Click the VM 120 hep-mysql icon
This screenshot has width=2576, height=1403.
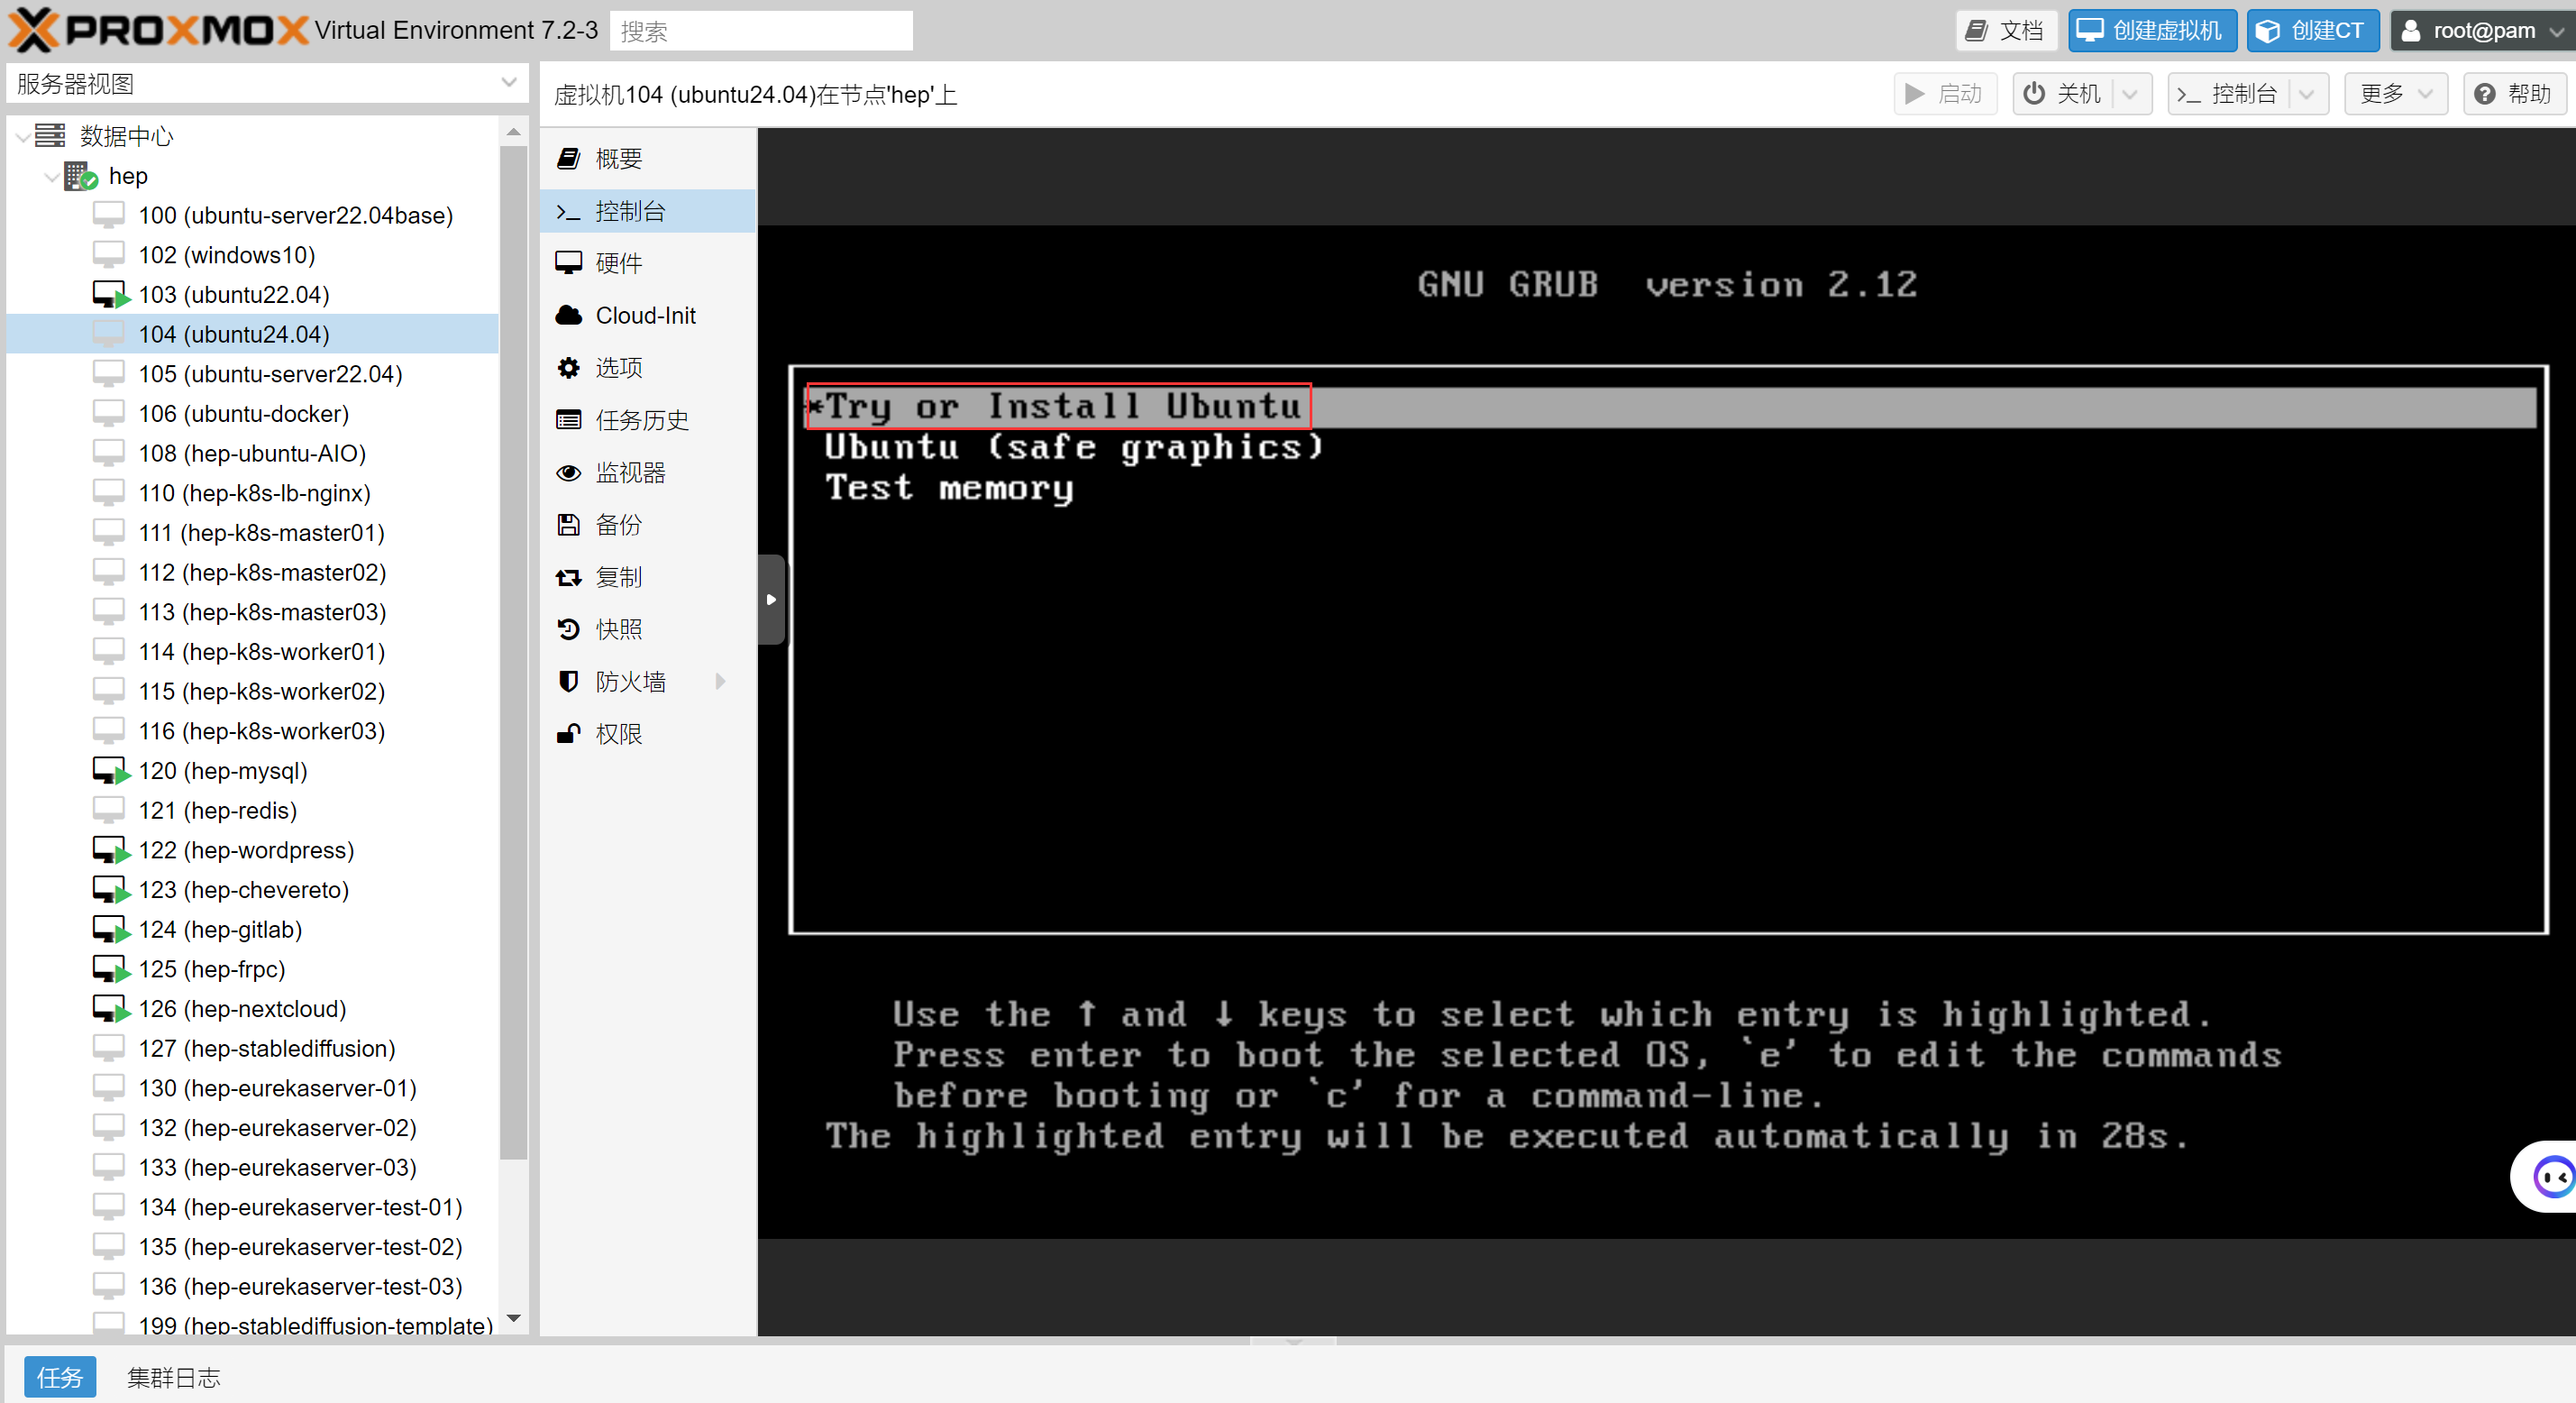click(x=111, y=771)
